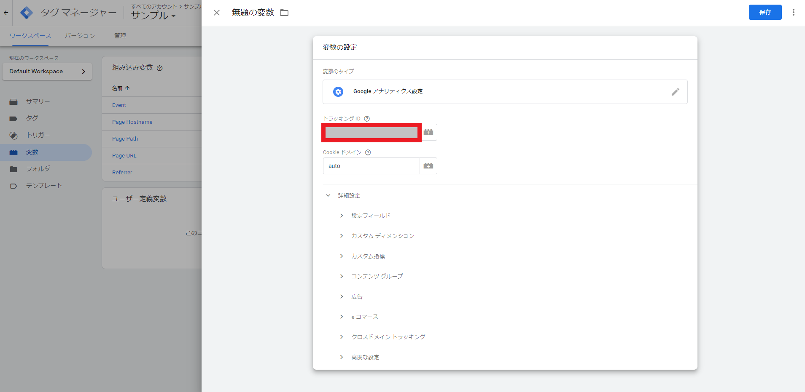Expand the クロスドメイン トラッキング section
Screen dimensions: 805x392
342,337
